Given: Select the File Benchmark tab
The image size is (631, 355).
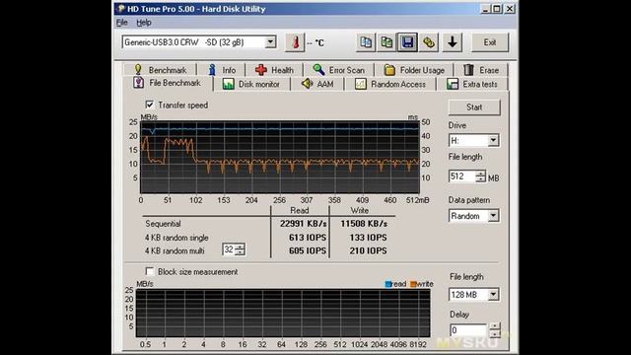Looking at the screenshot, I should [168, 83].
